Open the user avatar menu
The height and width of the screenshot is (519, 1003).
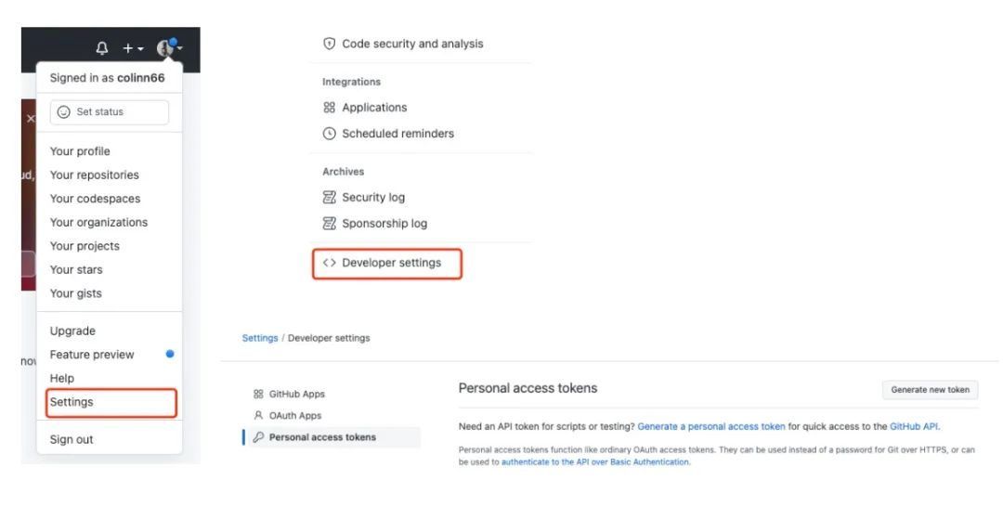click(169, 48)
